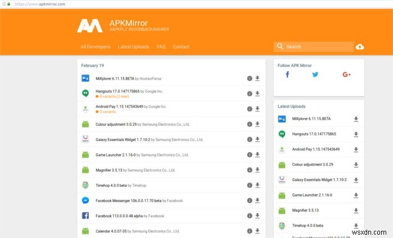Download Colour adjustment from main list
The width and height of the screenshot is (393, 238).
(257, 124)
